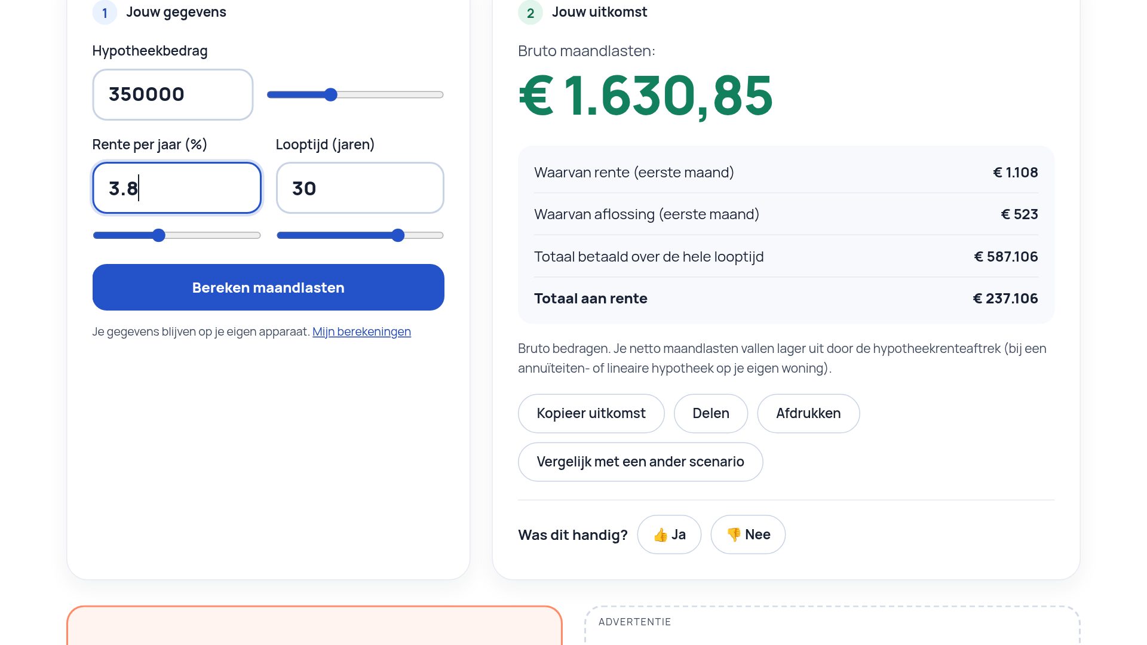This screenshot has height=645, width=1147.
Task: Click the Rente per jaar slider handle
Action: (x=158, y=235)
